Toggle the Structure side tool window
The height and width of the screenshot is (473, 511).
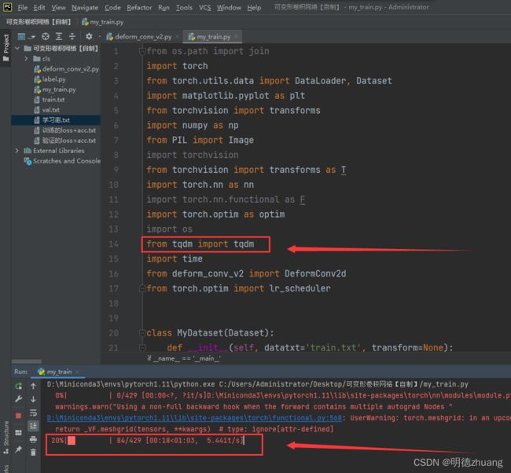(6, 438)
